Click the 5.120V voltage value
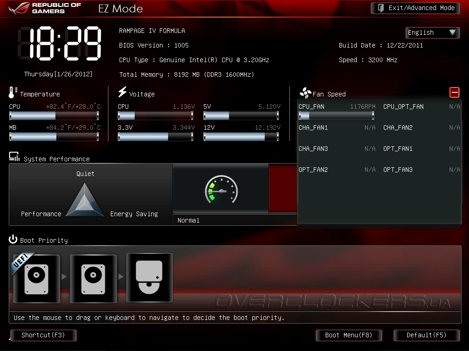469x351 pixels. click(269, 106)
